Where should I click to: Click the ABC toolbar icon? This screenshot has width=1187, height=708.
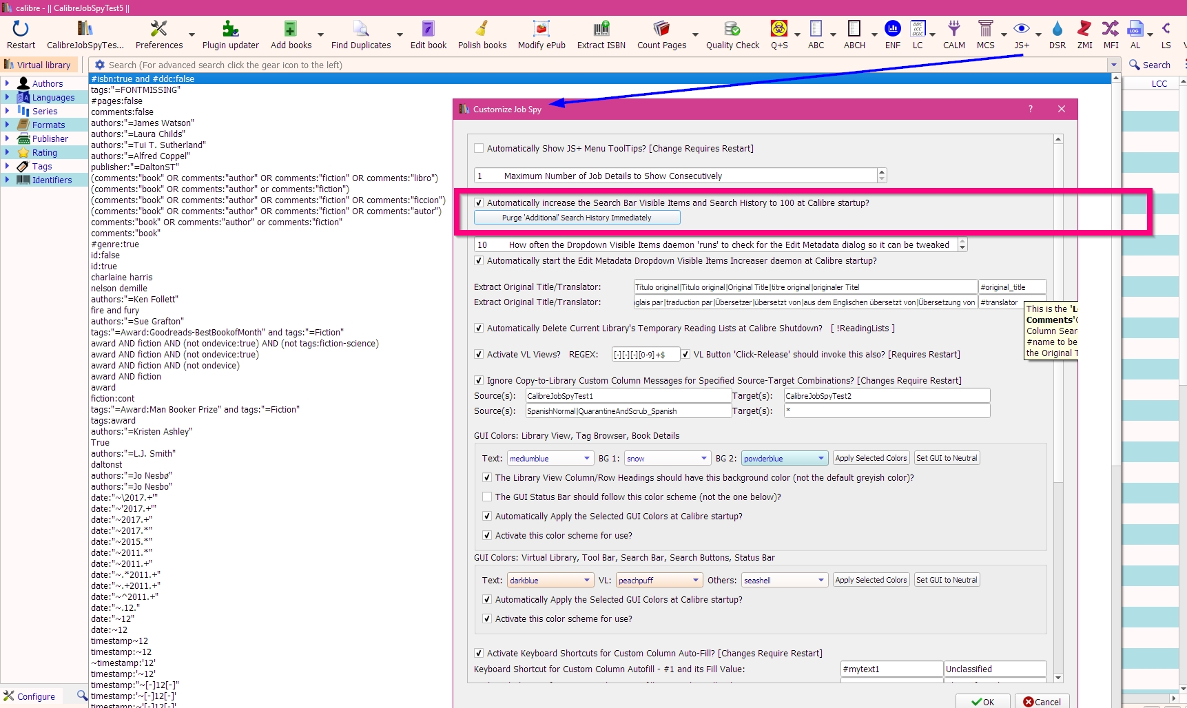[816, 29]
